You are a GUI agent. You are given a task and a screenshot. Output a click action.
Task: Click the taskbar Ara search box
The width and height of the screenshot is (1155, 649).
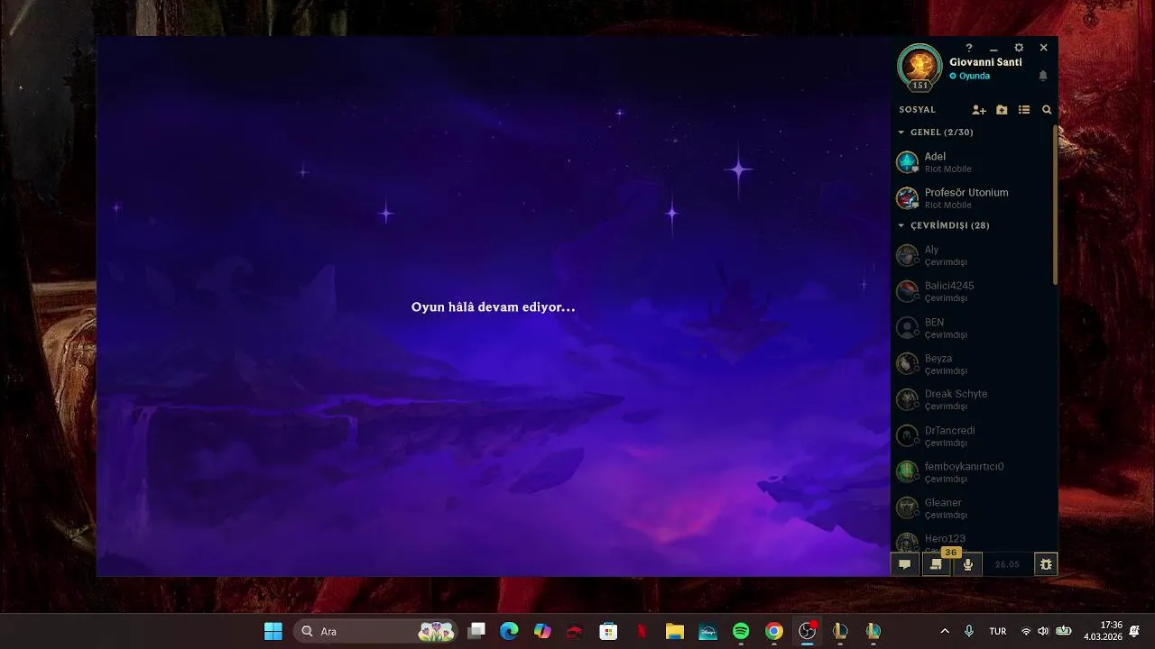click(x=374, y=631)
